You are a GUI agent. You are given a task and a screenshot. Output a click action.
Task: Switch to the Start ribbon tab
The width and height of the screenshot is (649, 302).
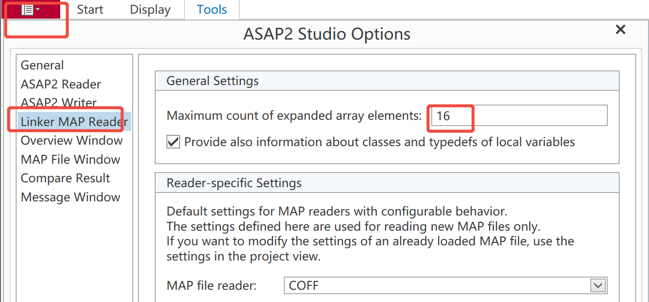click(x=90, y=10)
